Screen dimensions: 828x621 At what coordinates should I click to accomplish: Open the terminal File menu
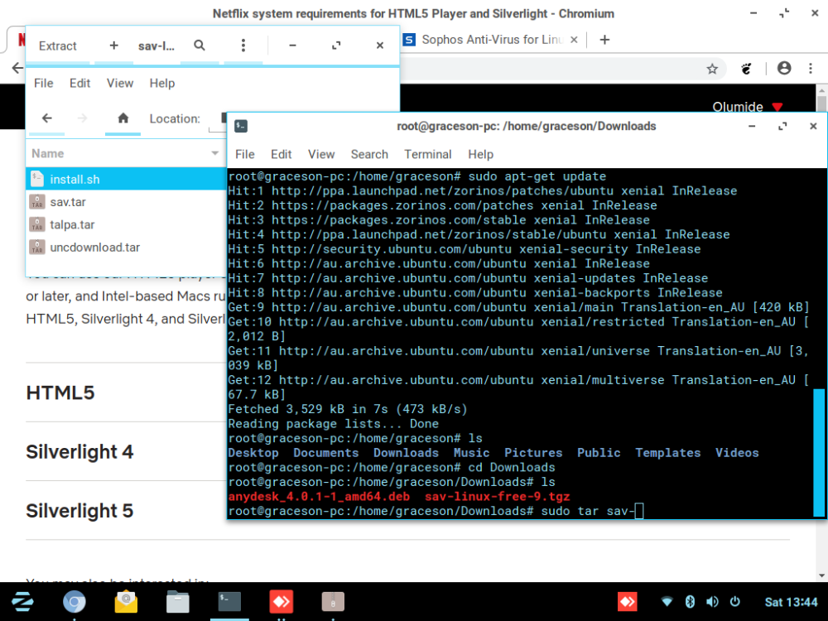[x=244, y=155]
